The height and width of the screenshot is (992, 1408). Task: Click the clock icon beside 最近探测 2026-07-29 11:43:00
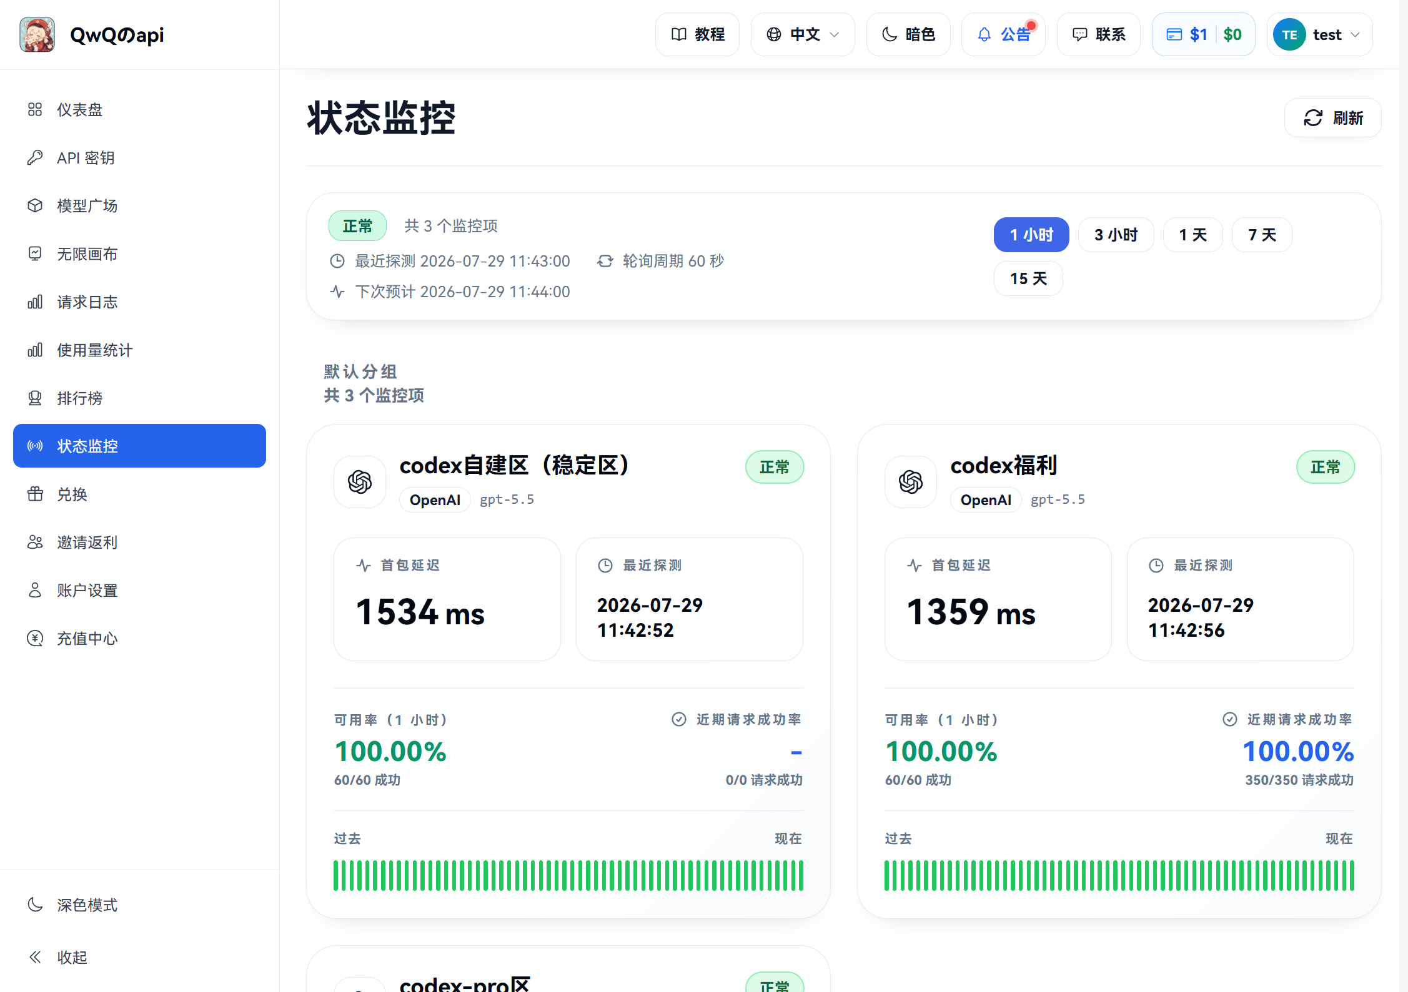coord(337,261)
